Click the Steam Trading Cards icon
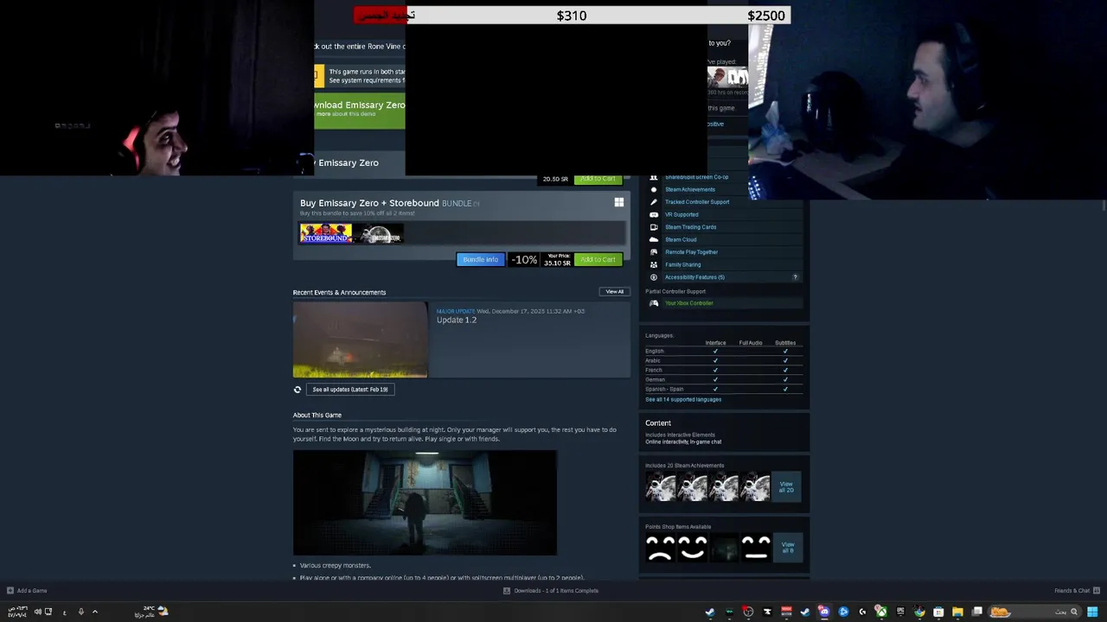Screen dimensions: 1107x622 click(654, 227)
